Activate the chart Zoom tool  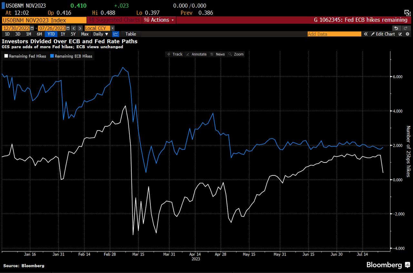point(236,54)
